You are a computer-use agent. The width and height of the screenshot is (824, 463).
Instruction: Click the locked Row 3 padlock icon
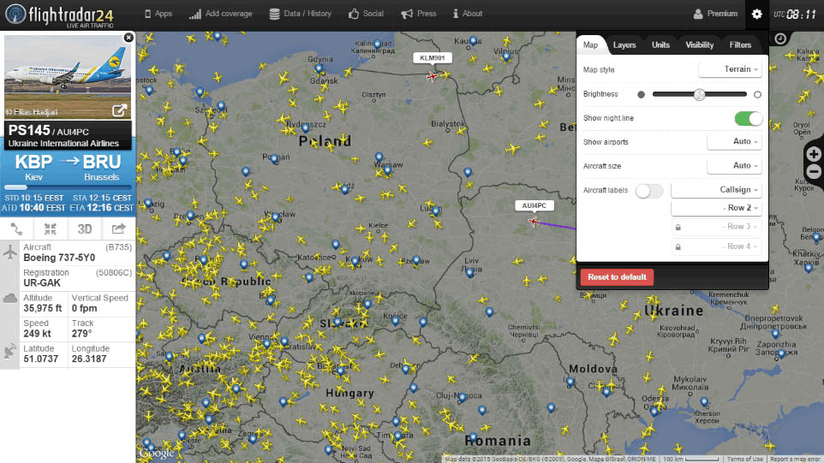pyautogui.click(x=678, y=228)
